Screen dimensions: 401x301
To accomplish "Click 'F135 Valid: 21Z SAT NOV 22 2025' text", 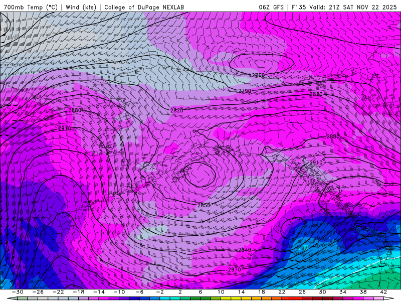I will click(x=345, y=7).
